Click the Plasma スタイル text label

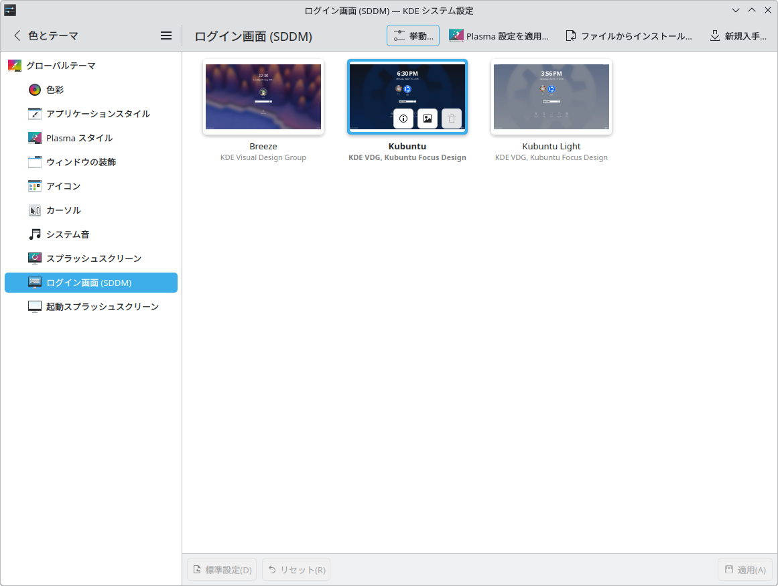(79, 138)
